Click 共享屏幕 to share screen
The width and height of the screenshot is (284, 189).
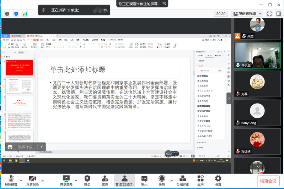tap(66, 180)
